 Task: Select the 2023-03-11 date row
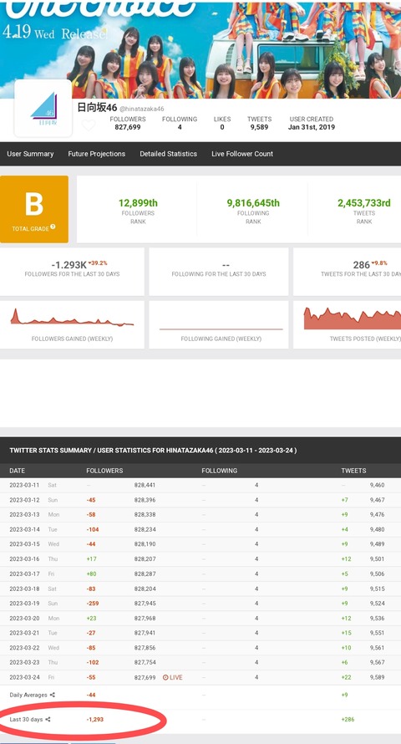pyautogui.click(x=200, y=485)
